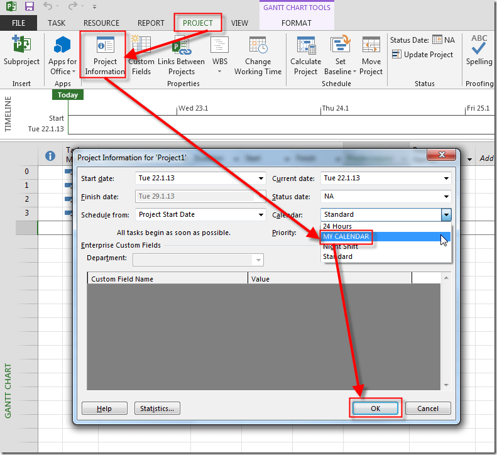Select MY CALENDAR from the list
The height and width of the screenshot is (455, 497).
[346, 236]
